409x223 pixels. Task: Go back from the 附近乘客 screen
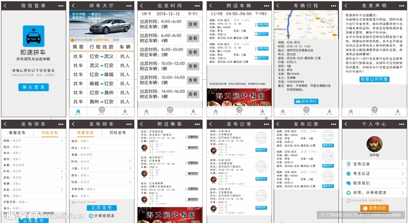coord(142,124)
